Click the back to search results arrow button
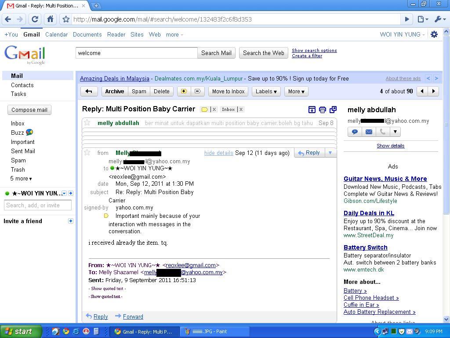 coord(89,92)
